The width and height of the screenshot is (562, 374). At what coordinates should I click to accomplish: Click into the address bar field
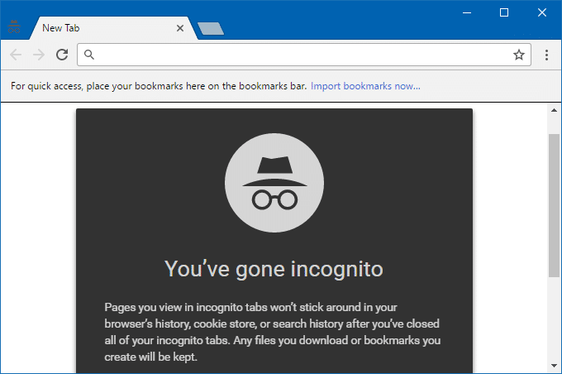(304, 55)
